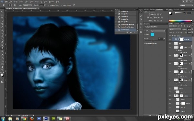The height and width of the screenshot is (121, 194).
Task: Lock all for the selected layer
Action: pyautogui.click(x=181, y=33)
